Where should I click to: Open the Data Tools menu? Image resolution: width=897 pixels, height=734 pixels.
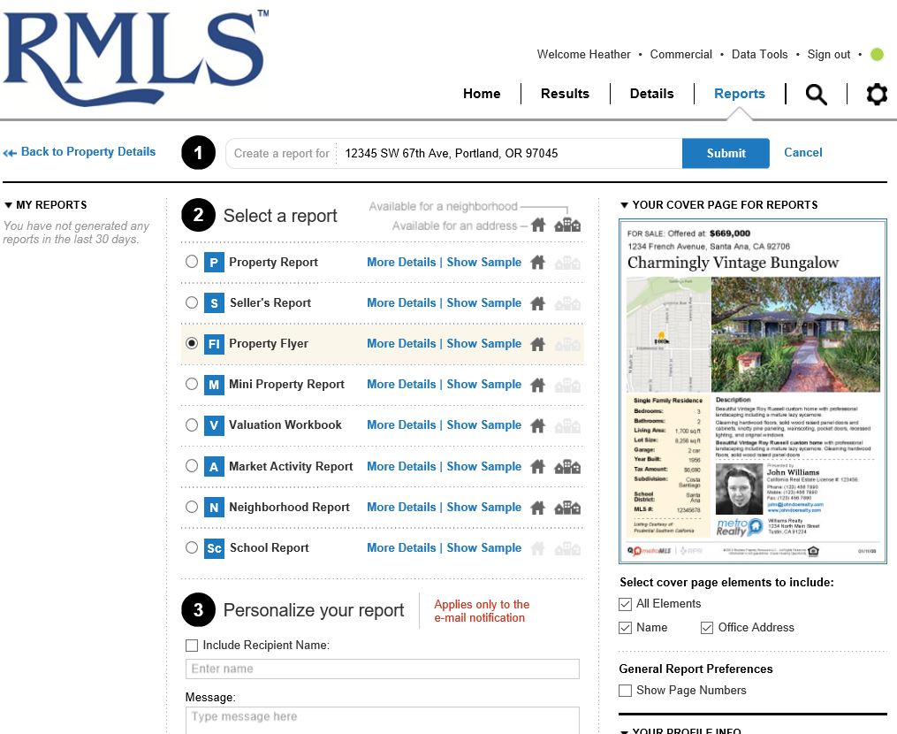759,54
